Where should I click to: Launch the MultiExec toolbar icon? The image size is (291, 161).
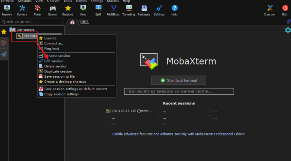tap(113, 10)
